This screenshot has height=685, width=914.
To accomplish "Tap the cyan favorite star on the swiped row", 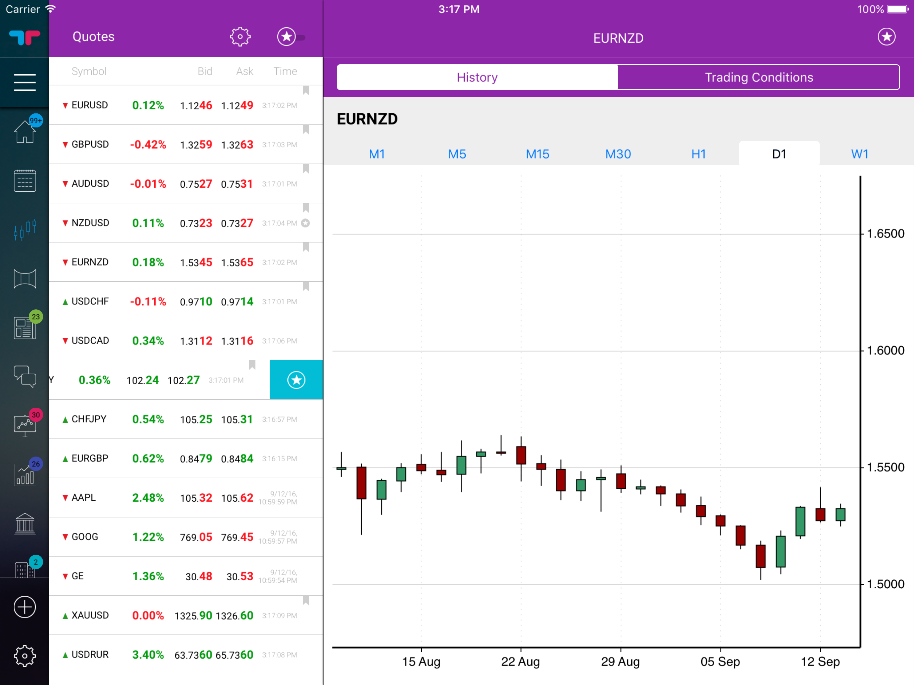I will [x=296, y=380].
